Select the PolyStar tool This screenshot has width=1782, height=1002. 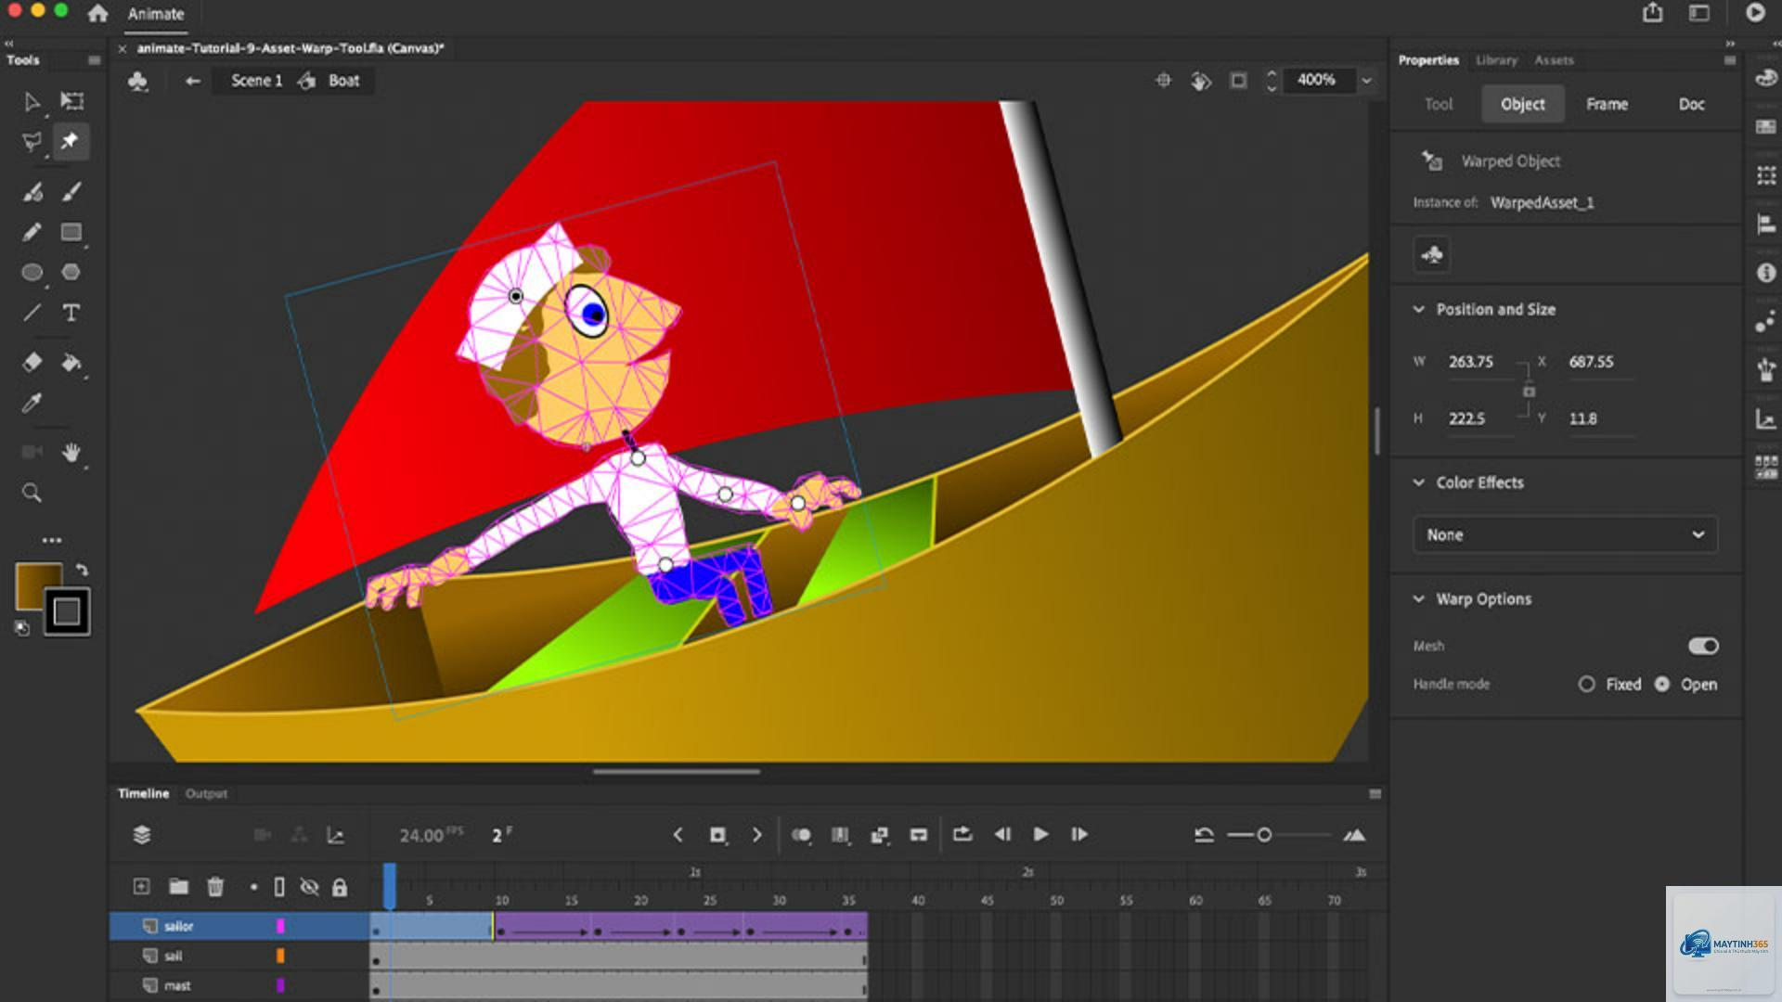tap(71, 273)
